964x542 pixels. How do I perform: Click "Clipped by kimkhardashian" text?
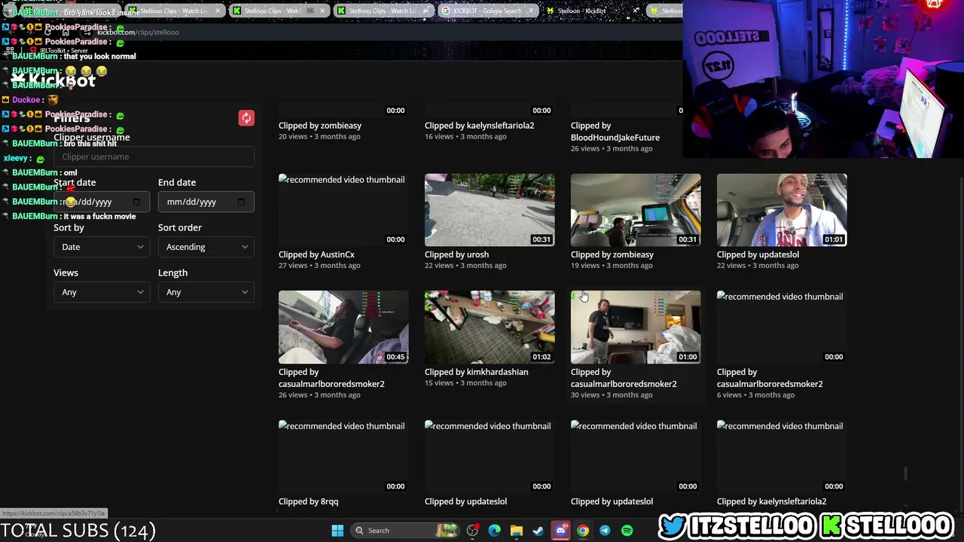(477, 372)
